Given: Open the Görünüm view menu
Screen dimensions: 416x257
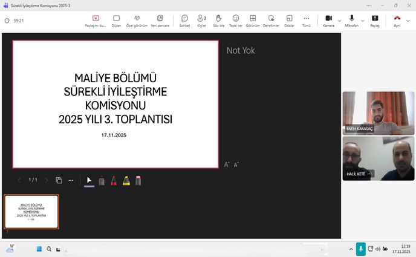Looking at the screenshot, I should click(253, 20).
